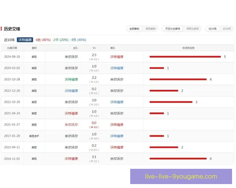Screen dimensions: 236x188
Task: Click the date 2015-04-11
Action: [12, 147]
